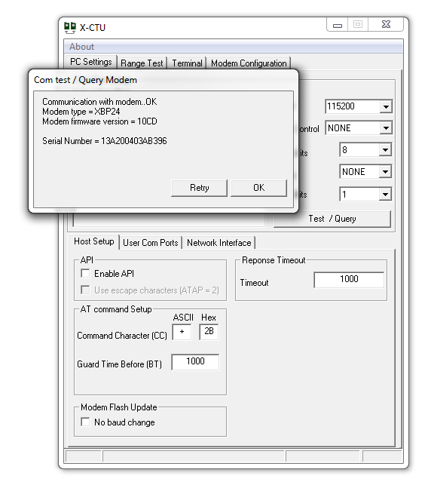Click the Hex command character field 2B

tap(209, 332)
